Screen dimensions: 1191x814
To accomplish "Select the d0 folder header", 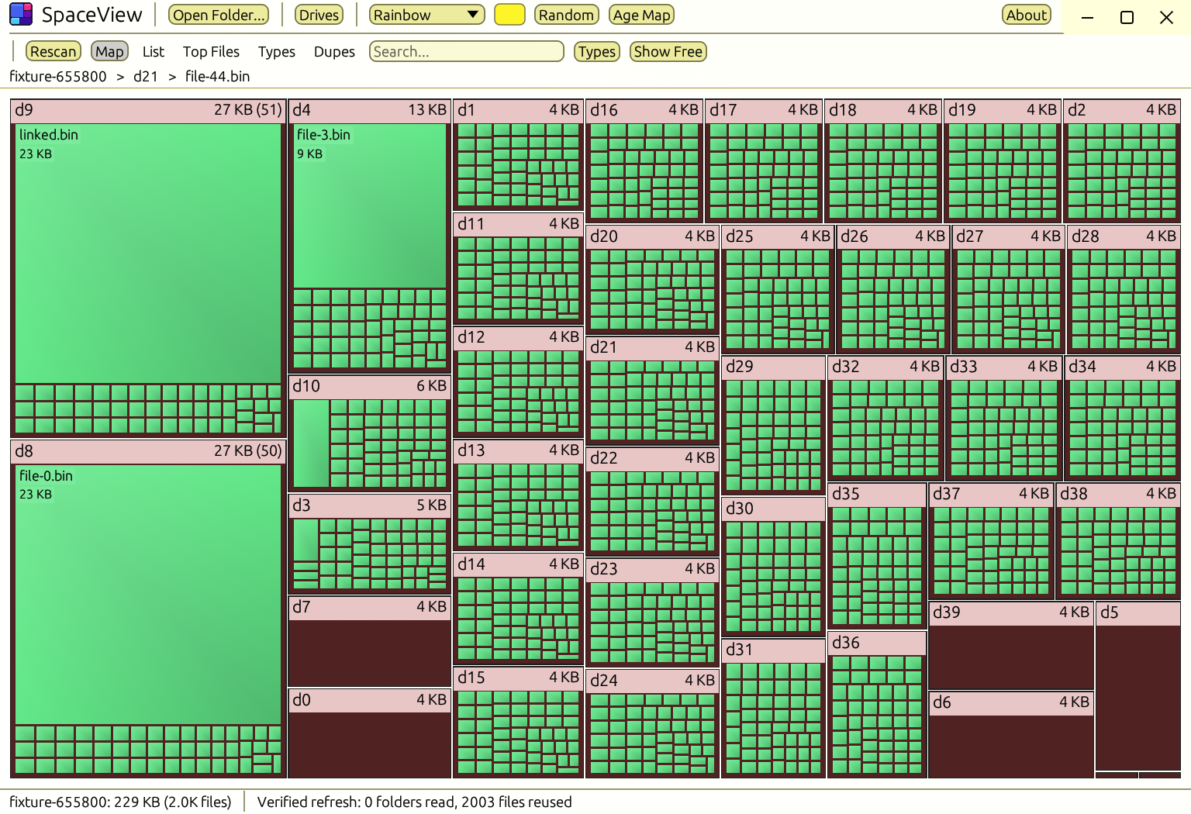I will [370, 700].
